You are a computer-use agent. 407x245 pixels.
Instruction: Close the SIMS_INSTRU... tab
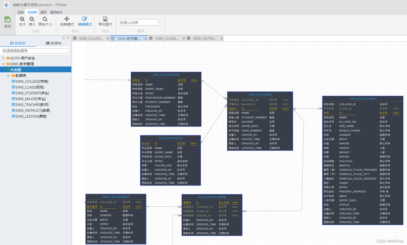point(222,38)
